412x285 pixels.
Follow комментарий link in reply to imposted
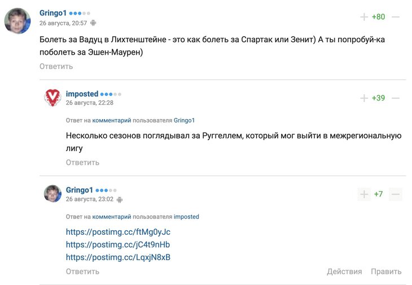click(112, 217)
